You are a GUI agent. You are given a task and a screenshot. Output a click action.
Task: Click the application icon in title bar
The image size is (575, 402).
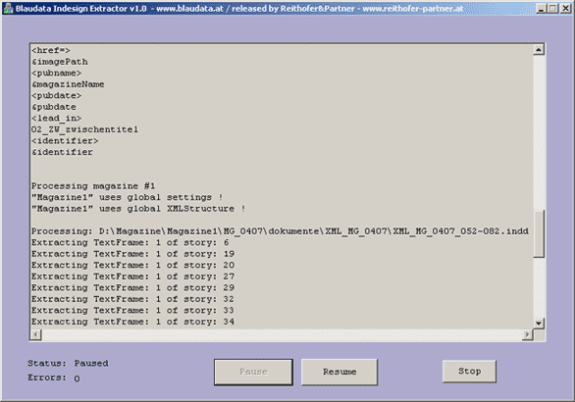8,8
